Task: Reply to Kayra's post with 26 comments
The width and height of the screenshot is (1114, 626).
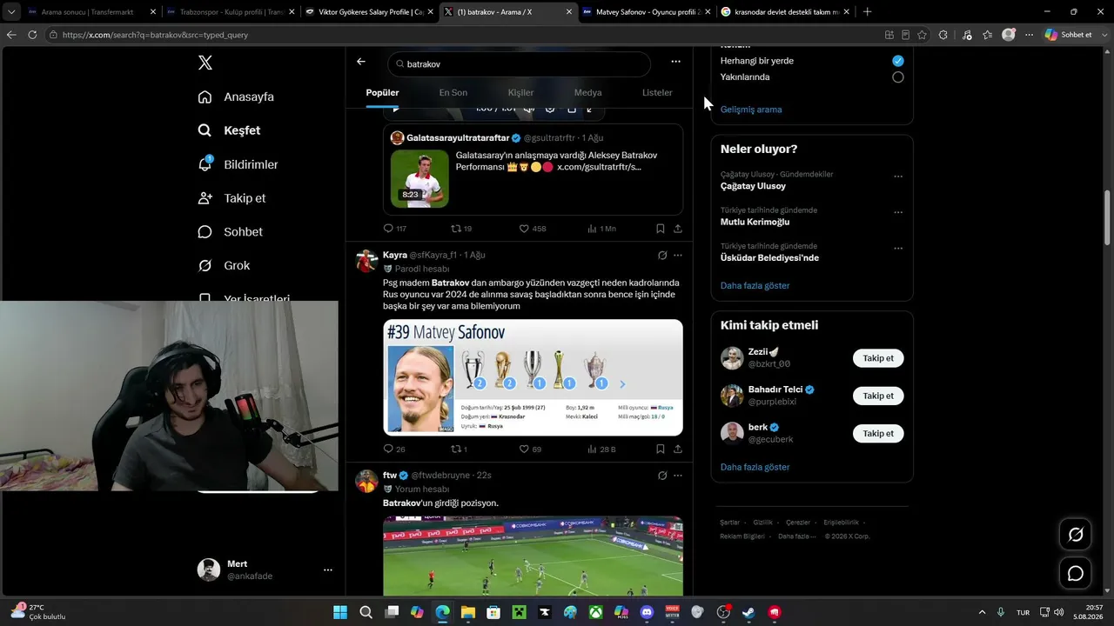Action: [x=394, y=450]
